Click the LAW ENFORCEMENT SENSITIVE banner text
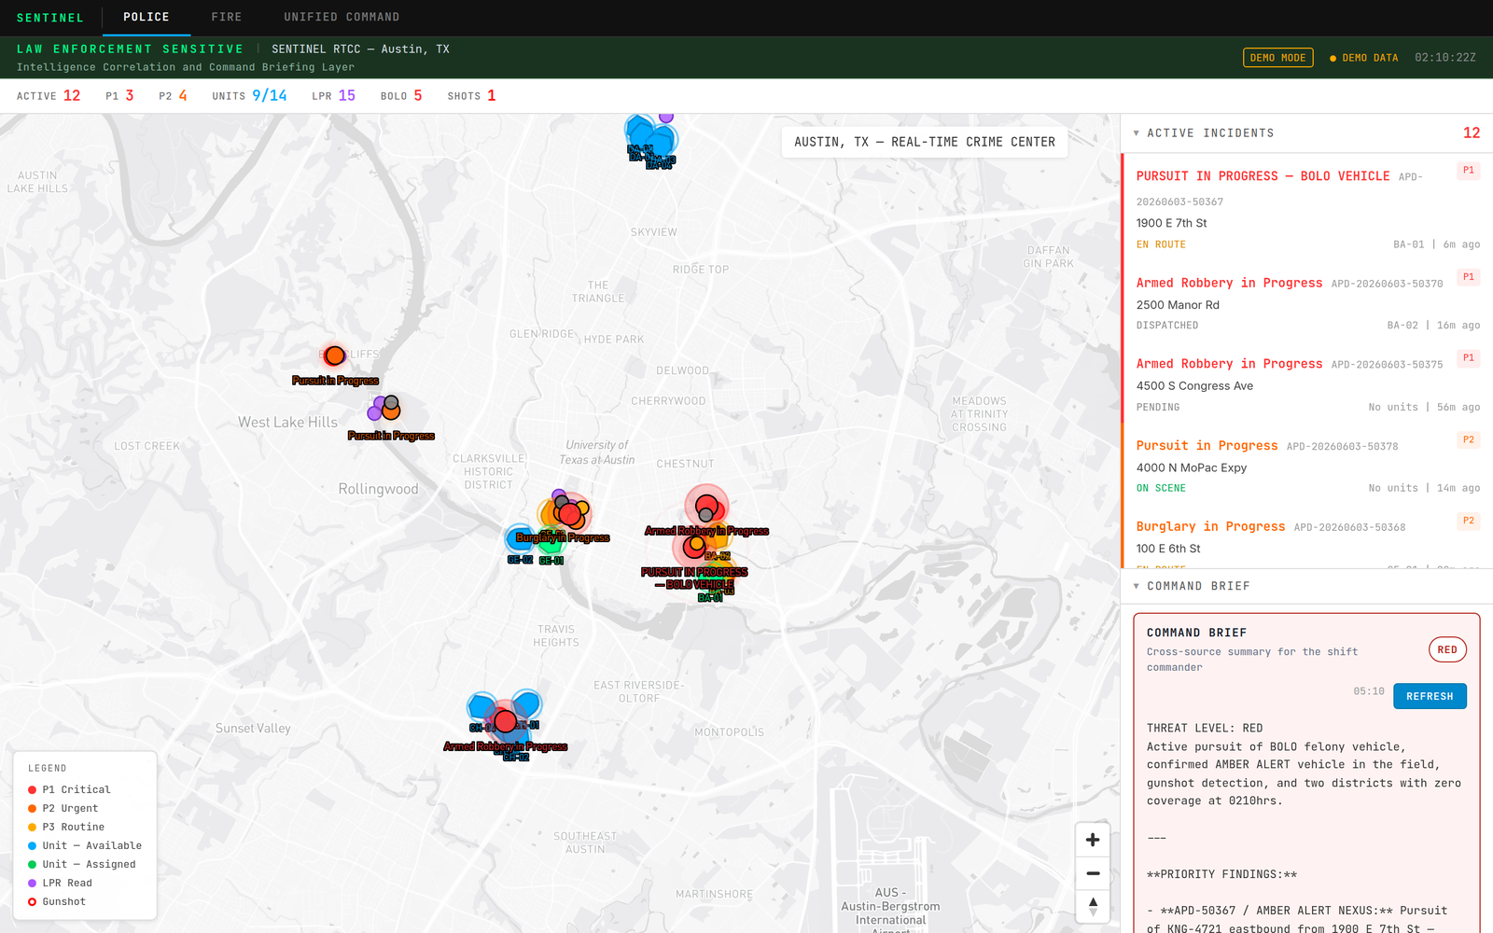Image resolution: width=1493 pixels, height=933 pixels. coord(130,49)
